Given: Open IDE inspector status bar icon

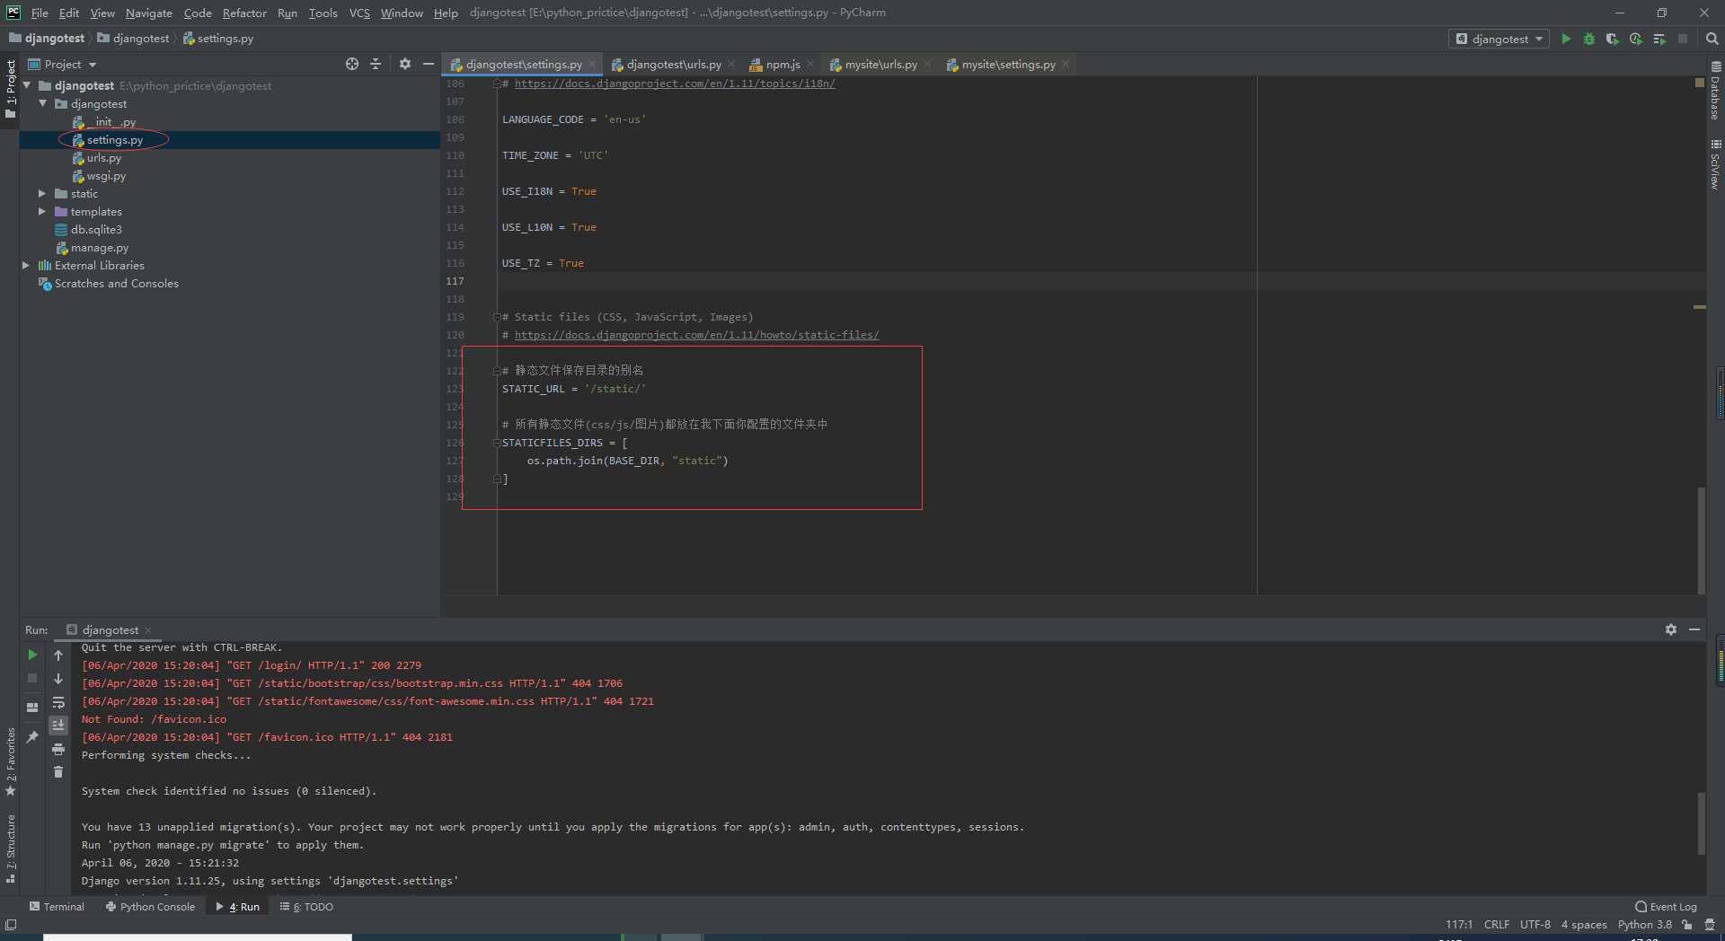Looking at the screenshot, I should 1710,924.
